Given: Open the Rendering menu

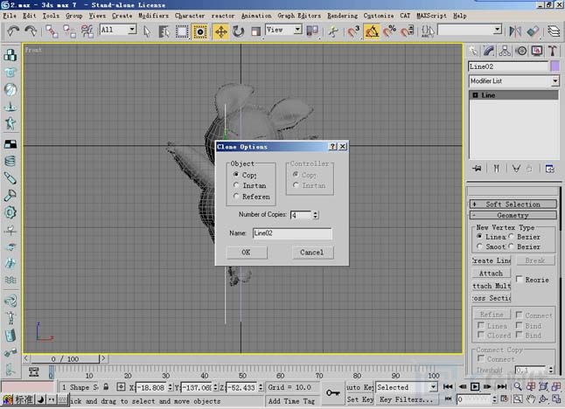Looking at the screenshot, I should point(342,16).
